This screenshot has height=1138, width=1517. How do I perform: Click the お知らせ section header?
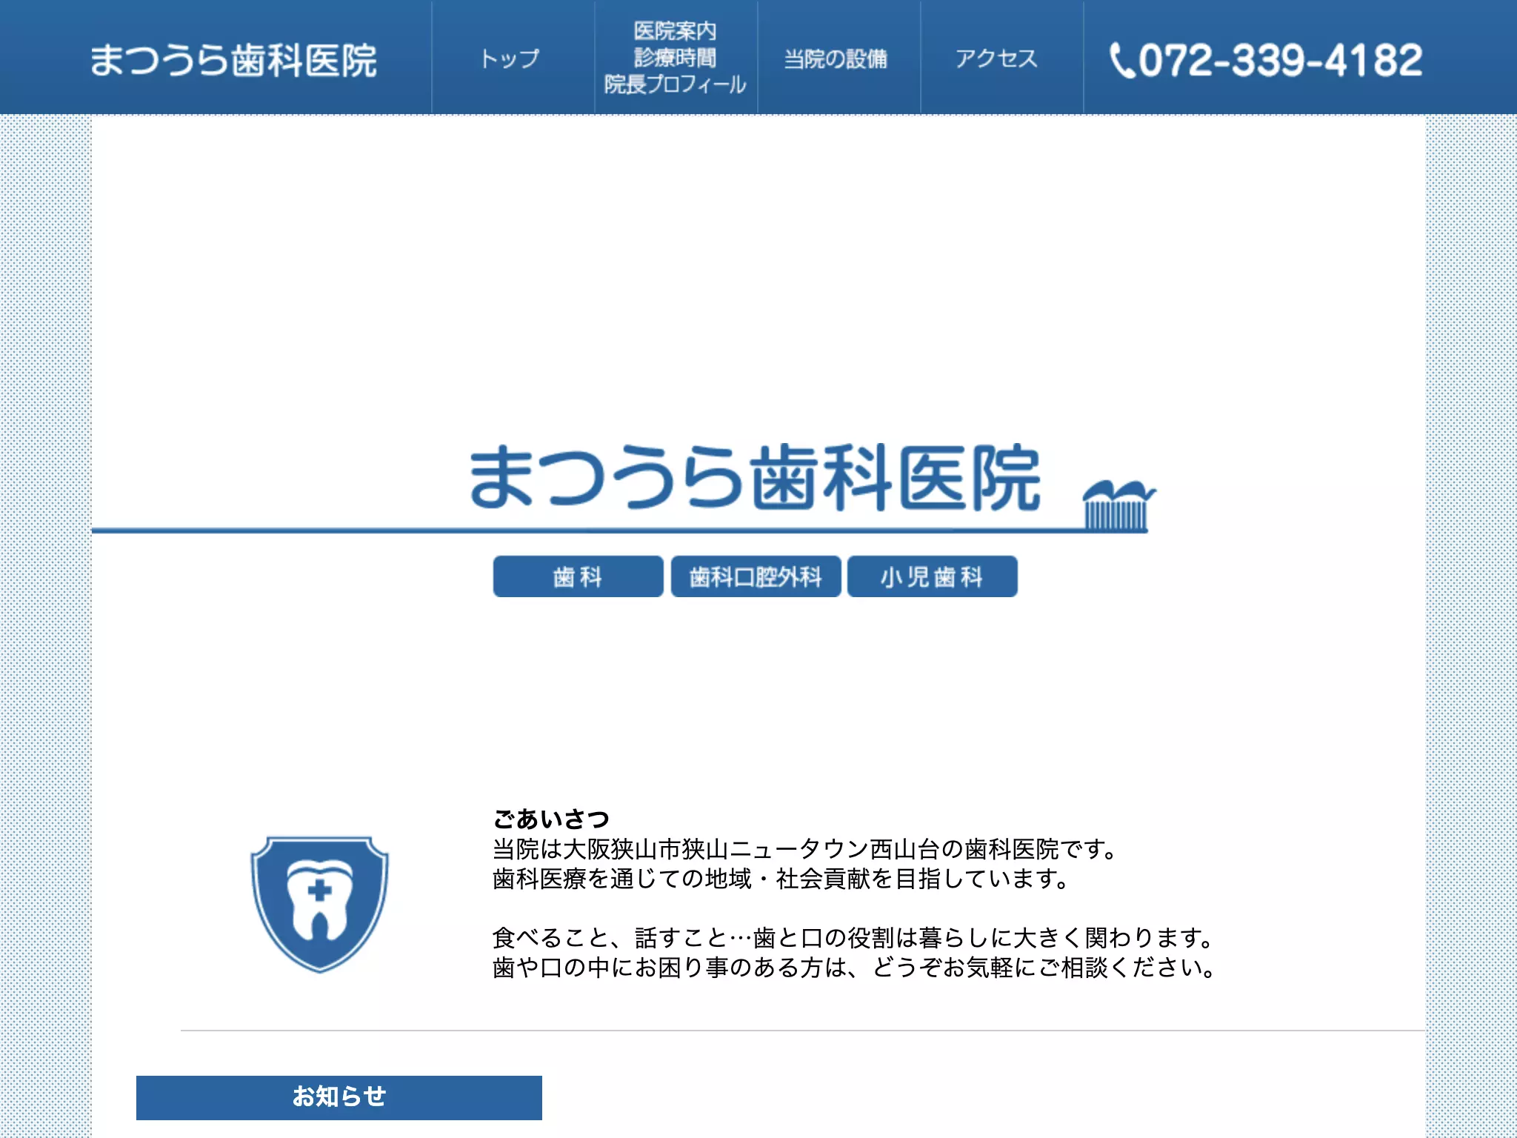(339, 1097)
